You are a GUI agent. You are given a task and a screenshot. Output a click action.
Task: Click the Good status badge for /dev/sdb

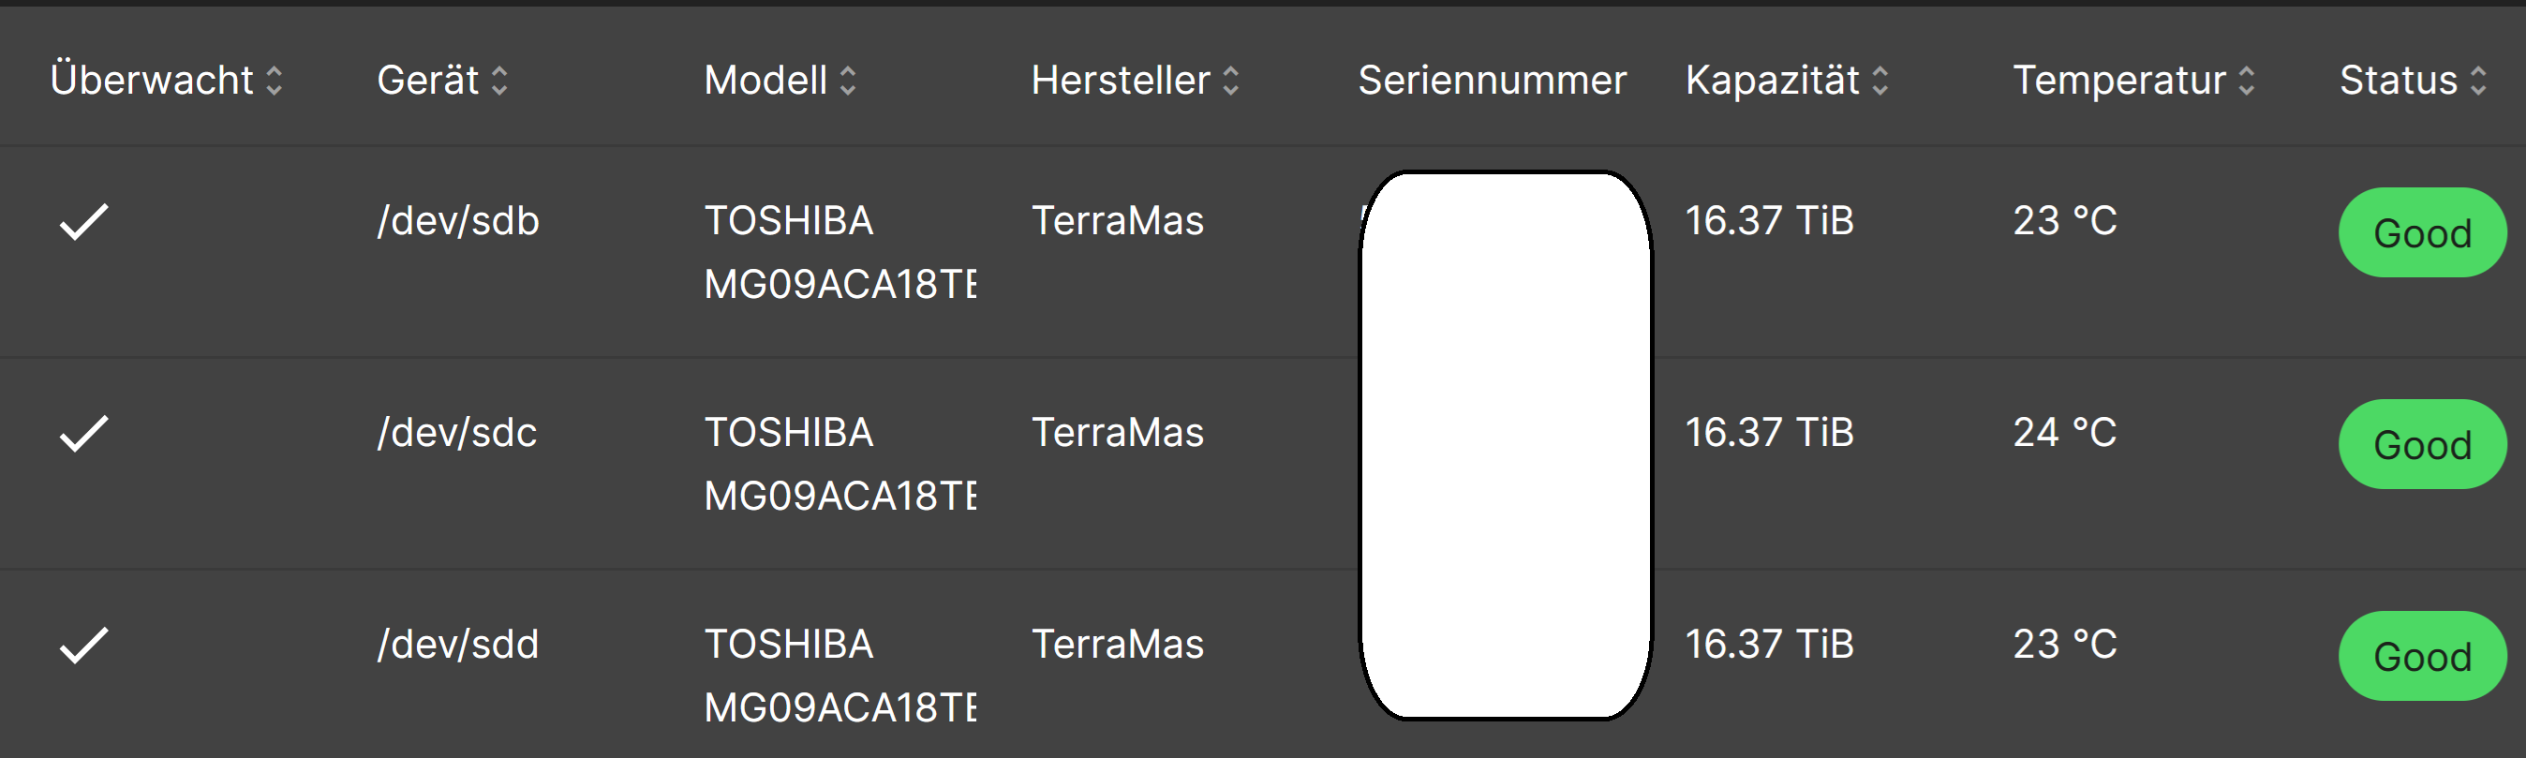pos(2421,233)
